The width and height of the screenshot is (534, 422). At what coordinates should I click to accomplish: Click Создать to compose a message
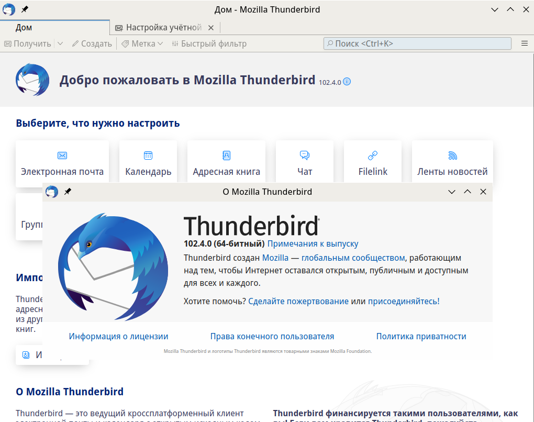(x=92, y=43)
